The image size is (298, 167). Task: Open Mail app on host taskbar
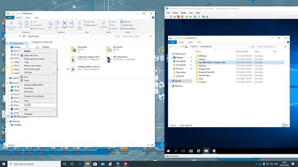pos(102,164)
